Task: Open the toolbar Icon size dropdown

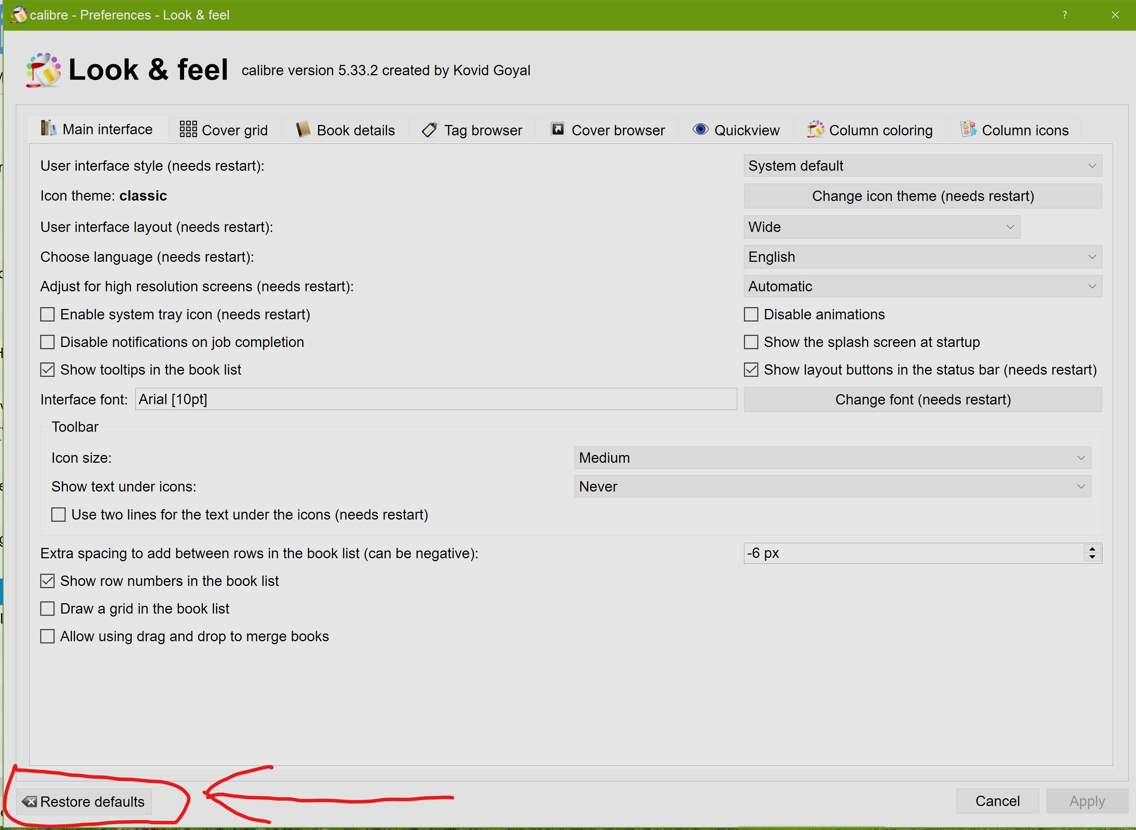Action: pyautogui.click(x=832, y=458)
